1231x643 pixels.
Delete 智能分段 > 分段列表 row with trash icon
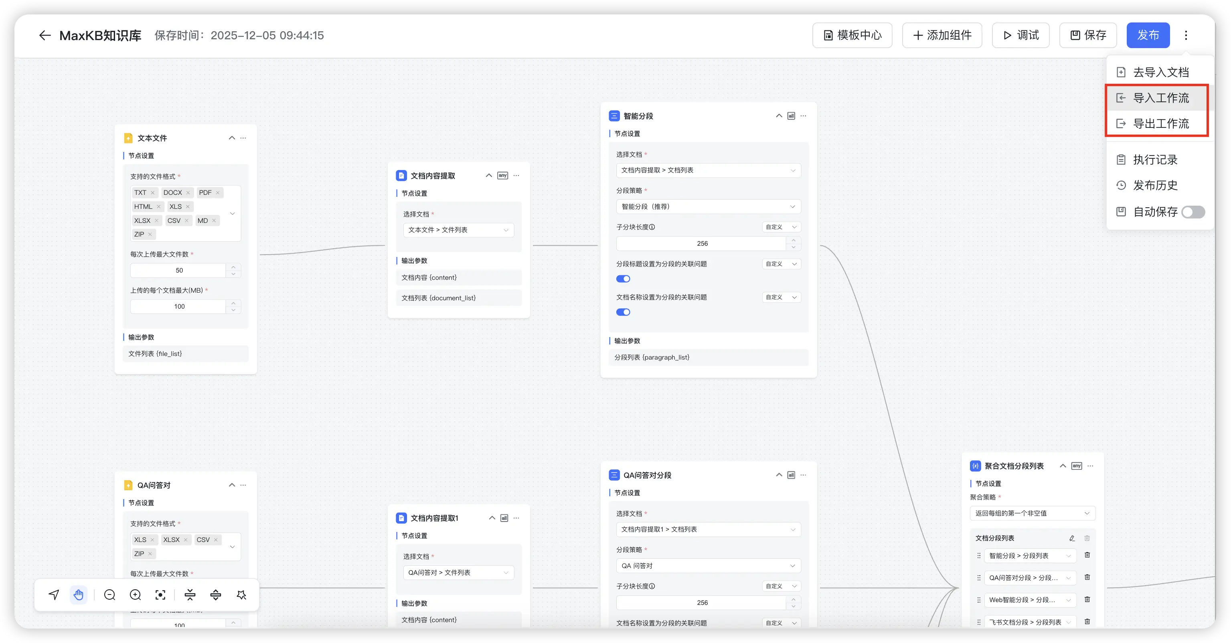coord(1087,555)
